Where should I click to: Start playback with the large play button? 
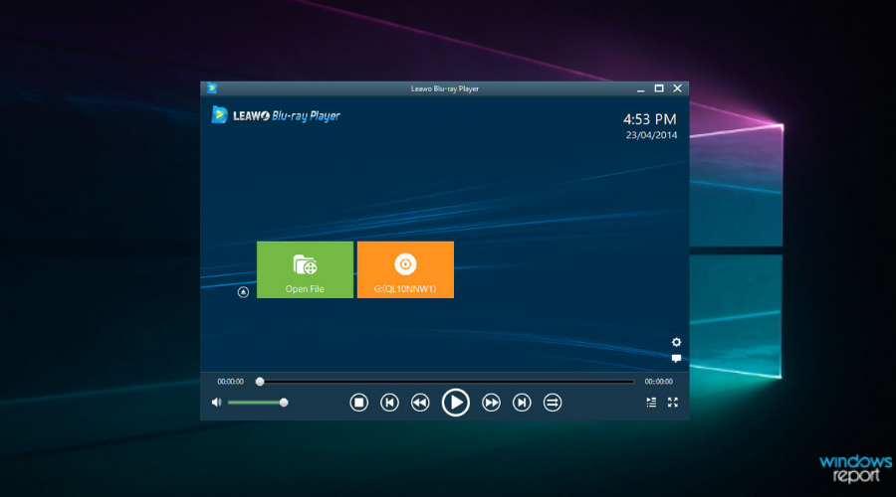(455, 403)
